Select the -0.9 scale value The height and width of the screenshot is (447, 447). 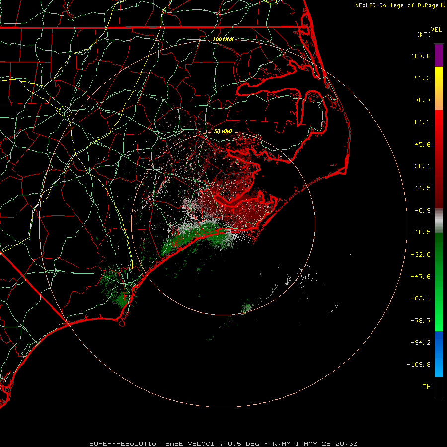[x=423, y=211]
